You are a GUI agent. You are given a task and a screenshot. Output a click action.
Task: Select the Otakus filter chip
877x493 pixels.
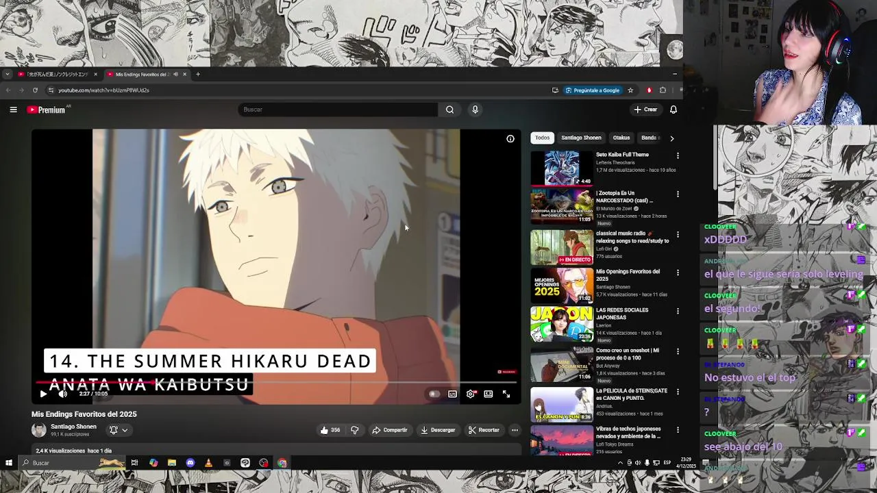tap(621, 138)
